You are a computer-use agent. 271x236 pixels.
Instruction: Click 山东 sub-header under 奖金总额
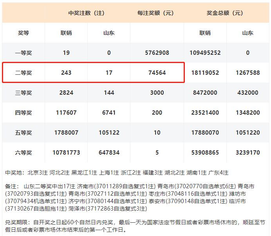[x=248, y=33]
